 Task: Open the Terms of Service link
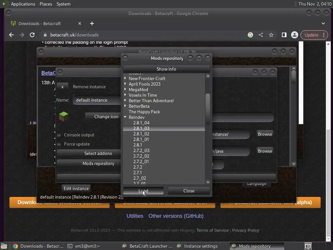[212, 230]
